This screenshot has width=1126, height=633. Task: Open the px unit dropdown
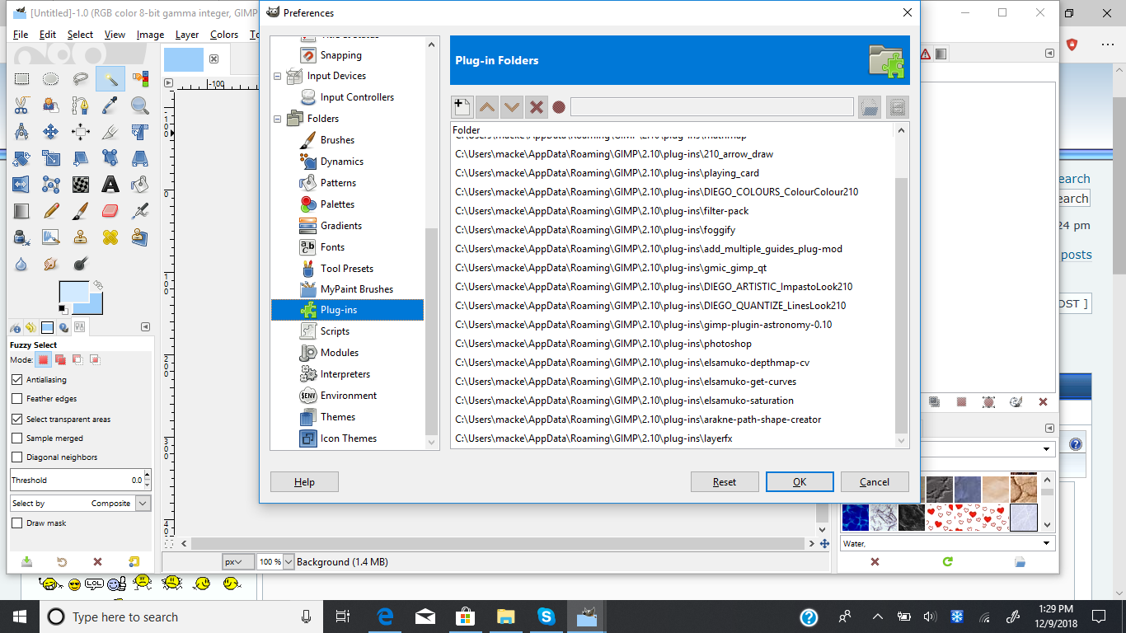(238, 562)
